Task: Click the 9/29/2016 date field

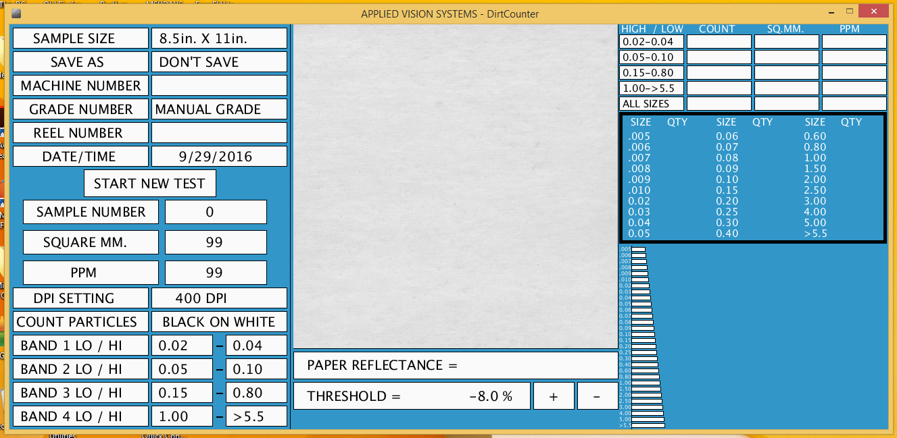Action: point(219,157)
